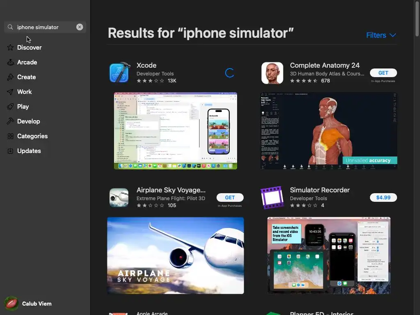Click the Airplane Sky Voyage rating 105
The image size is (420, 315).
click(x=156, y=205)
